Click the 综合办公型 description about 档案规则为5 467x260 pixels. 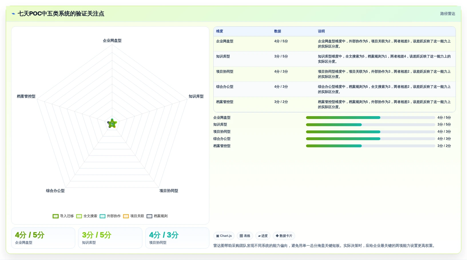tap(384, 89)
